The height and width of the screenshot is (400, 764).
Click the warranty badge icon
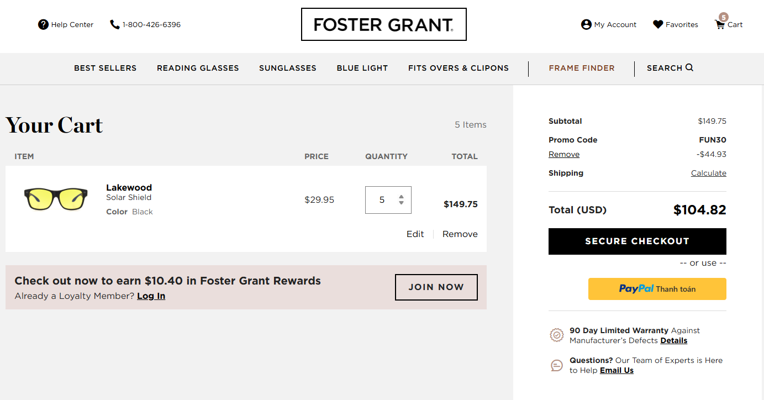click(557, 335)
